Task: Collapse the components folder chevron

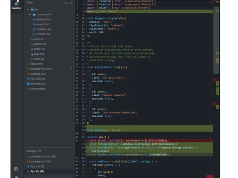Action: [30, 14]
